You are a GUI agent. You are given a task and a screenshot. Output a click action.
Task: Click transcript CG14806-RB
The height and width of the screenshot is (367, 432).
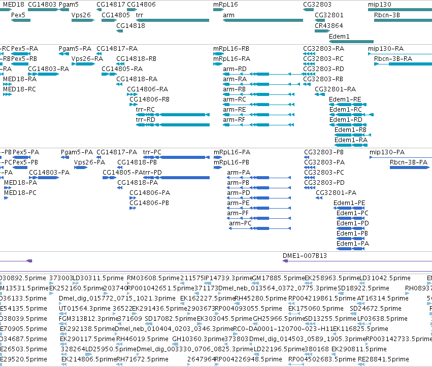point(134,105)
